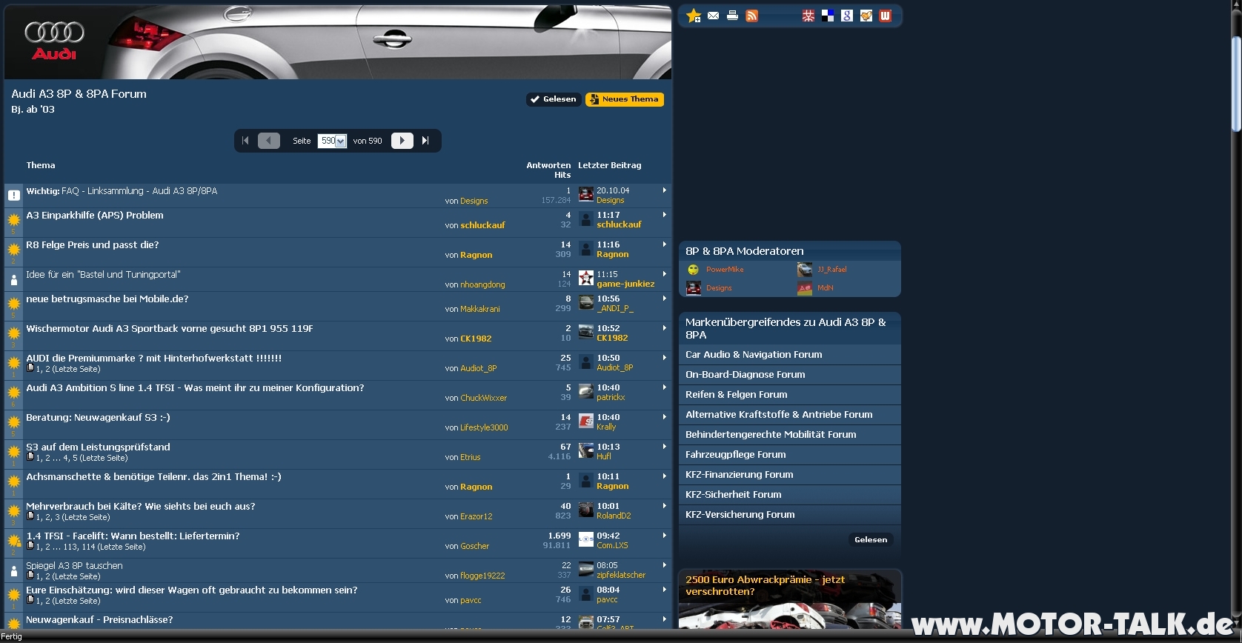Open KFZ-Versicherung Forum
Image resolution: width=1242 pixels, height=643 pixels.
(740, 515)
